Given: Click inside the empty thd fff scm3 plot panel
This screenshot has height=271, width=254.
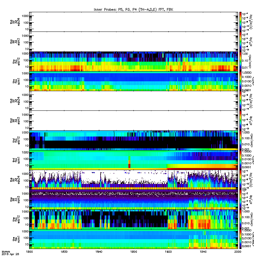Looking at the screenshot, I should tap(133, 121).
